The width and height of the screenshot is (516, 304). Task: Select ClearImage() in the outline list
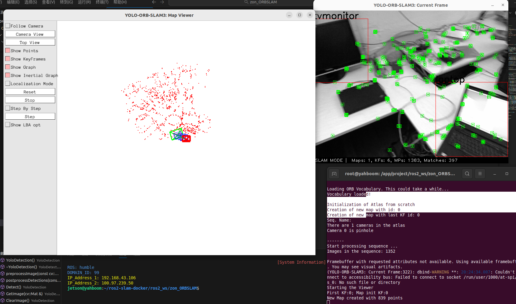click(x=30, y=300)
